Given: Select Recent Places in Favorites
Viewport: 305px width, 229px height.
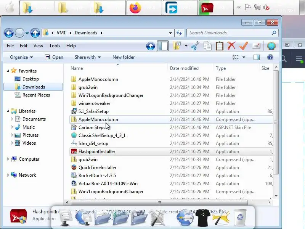Looking at the screenshot, I should coord(36,95).
